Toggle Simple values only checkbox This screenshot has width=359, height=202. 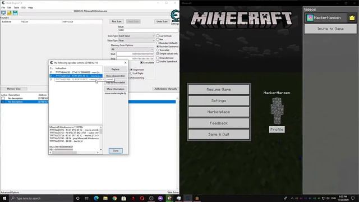pyautogui.click(x=158, y=54)
